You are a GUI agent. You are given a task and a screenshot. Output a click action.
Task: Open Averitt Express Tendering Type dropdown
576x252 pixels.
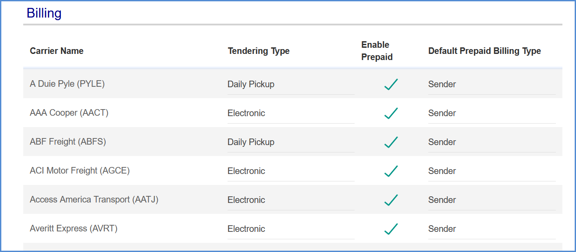tap(291, 229)
